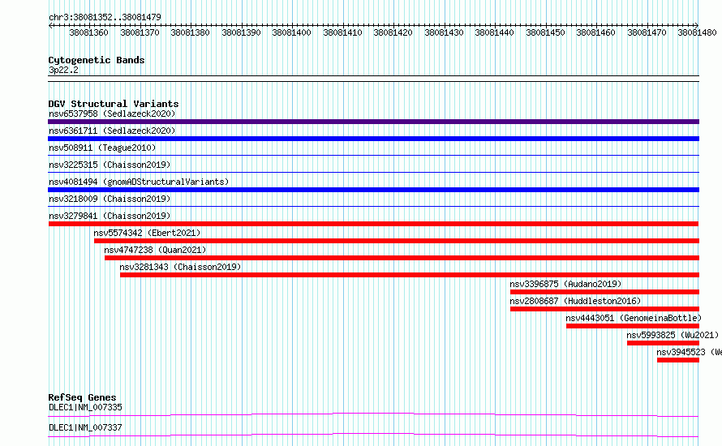The image size is (722, 446).
Task: Select nsv5574342 (Ebert2021) variant label
Action: (147, 233)
